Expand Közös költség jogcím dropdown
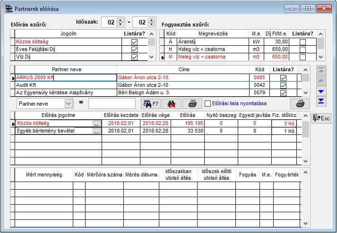Screen dimensions: 337x233 [96, 124]
